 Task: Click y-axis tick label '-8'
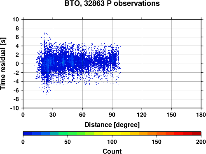click(16, 99)
